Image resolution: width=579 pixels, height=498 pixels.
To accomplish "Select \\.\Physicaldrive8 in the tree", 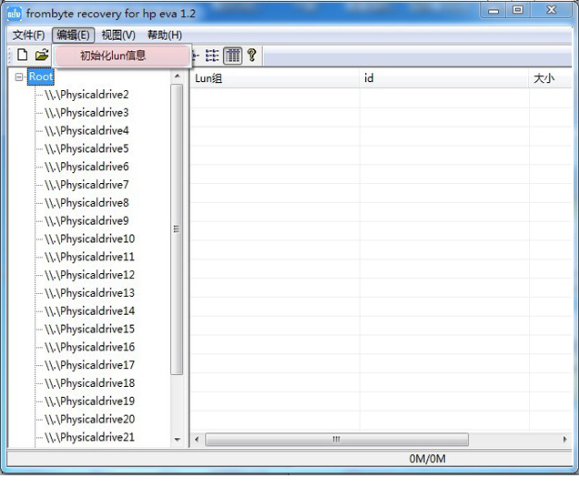I will coord(86,203).
